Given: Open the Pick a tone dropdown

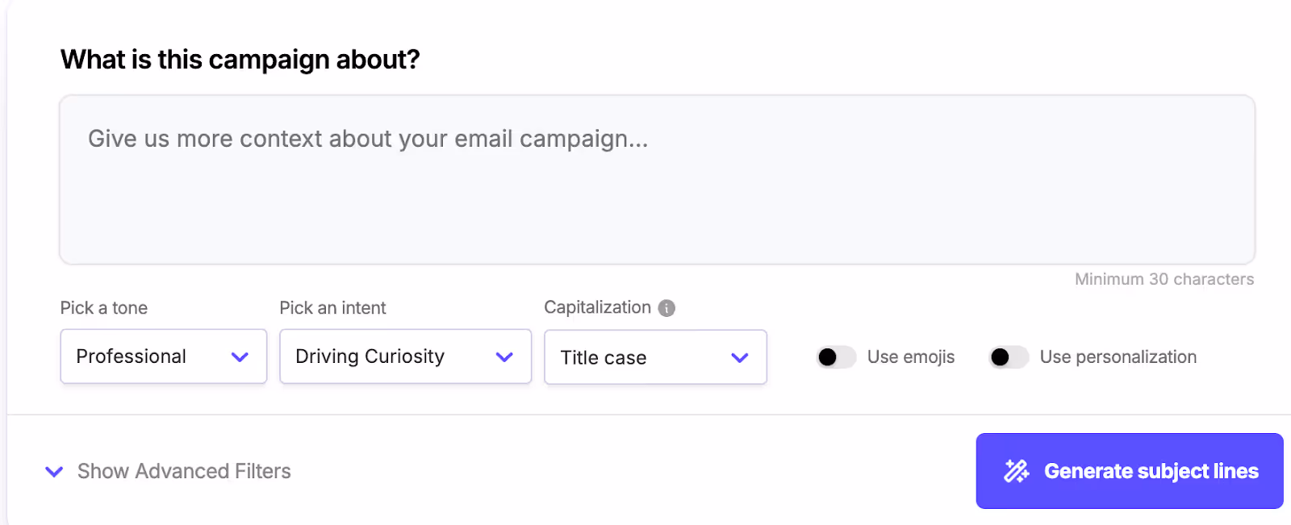Looking at the screenshot, I should 164,356.
